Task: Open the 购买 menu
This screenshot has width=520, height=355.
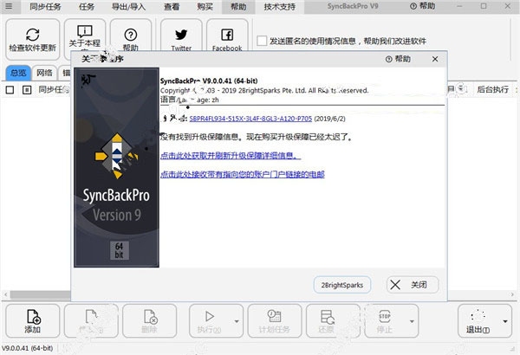Action: click(205, 7)
